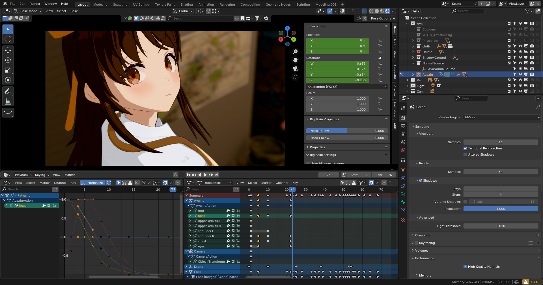Click the viewport pan hand icon
The image size is (543, 285).
click(295, 60)
